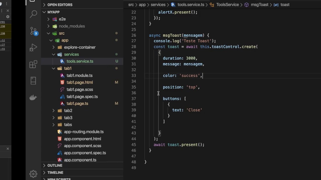Expand the explore-container folder
Viewport: 321px width, 180px height.
click(x=53, y=47)
